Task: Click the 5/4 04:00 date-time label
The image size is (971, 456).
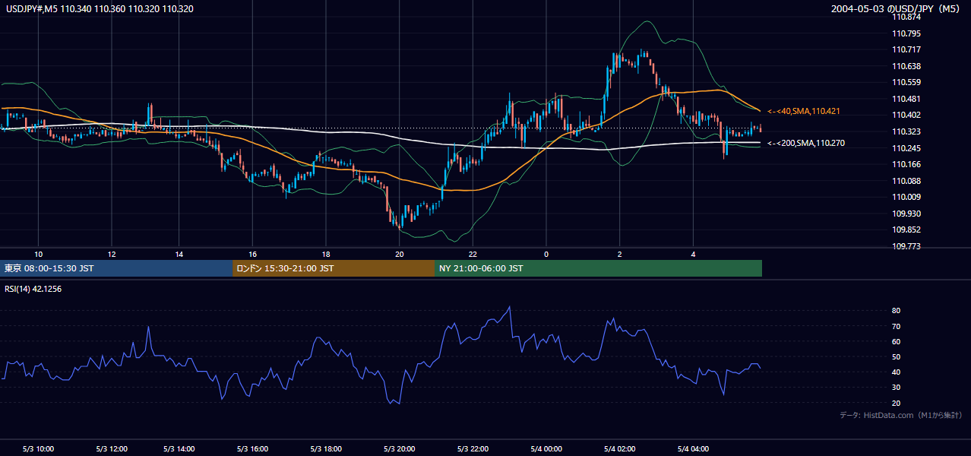Action: (693, 448)
